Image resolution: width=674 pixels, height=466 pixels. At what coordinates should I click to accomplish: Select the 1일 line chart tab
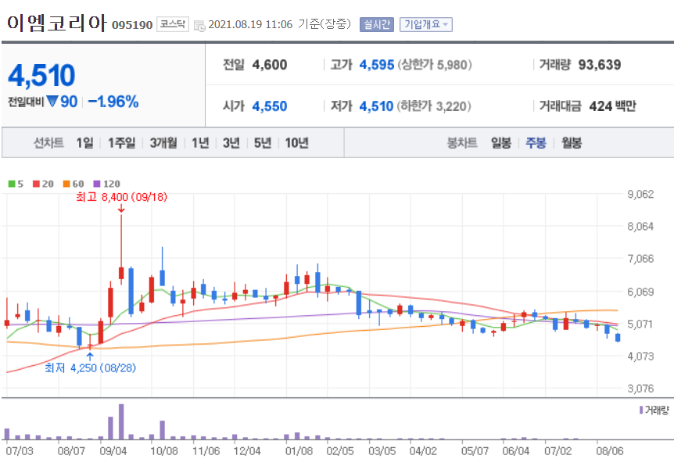pos(84,143)
